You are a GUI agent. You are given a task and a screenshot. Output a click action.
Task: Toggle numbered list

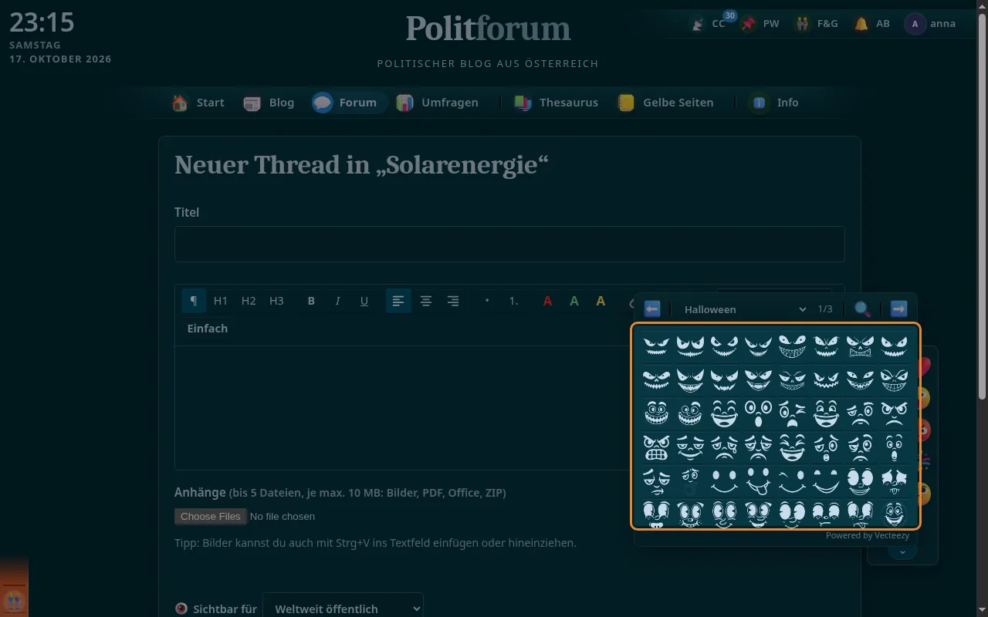coord(514,301)
